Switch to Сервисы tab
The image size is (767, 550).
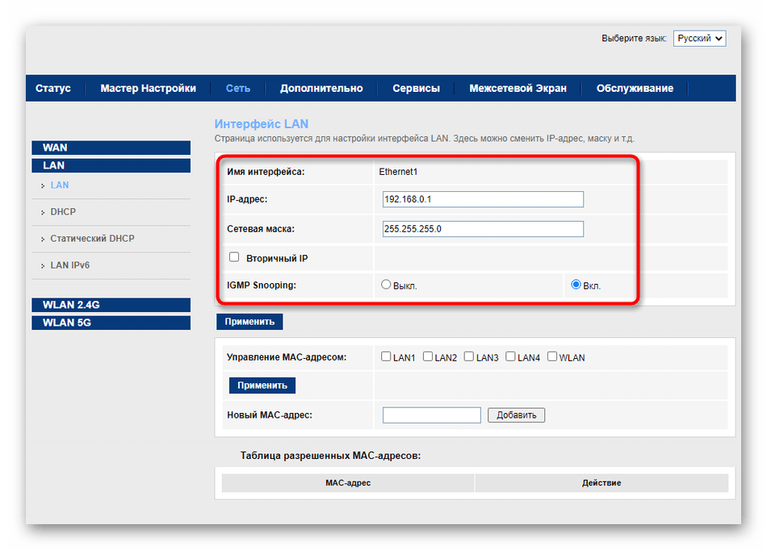pyautogui.click(x=416, y=89)
